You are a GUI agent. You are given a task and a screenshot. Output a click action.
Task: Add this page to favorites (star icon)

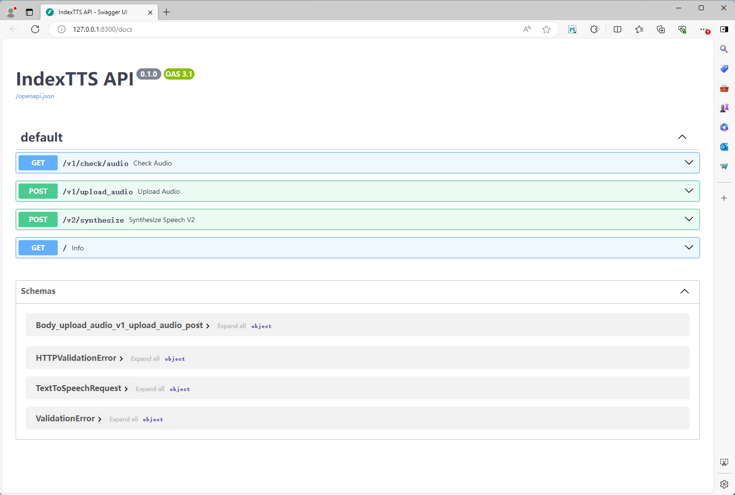tap(546, 29)
